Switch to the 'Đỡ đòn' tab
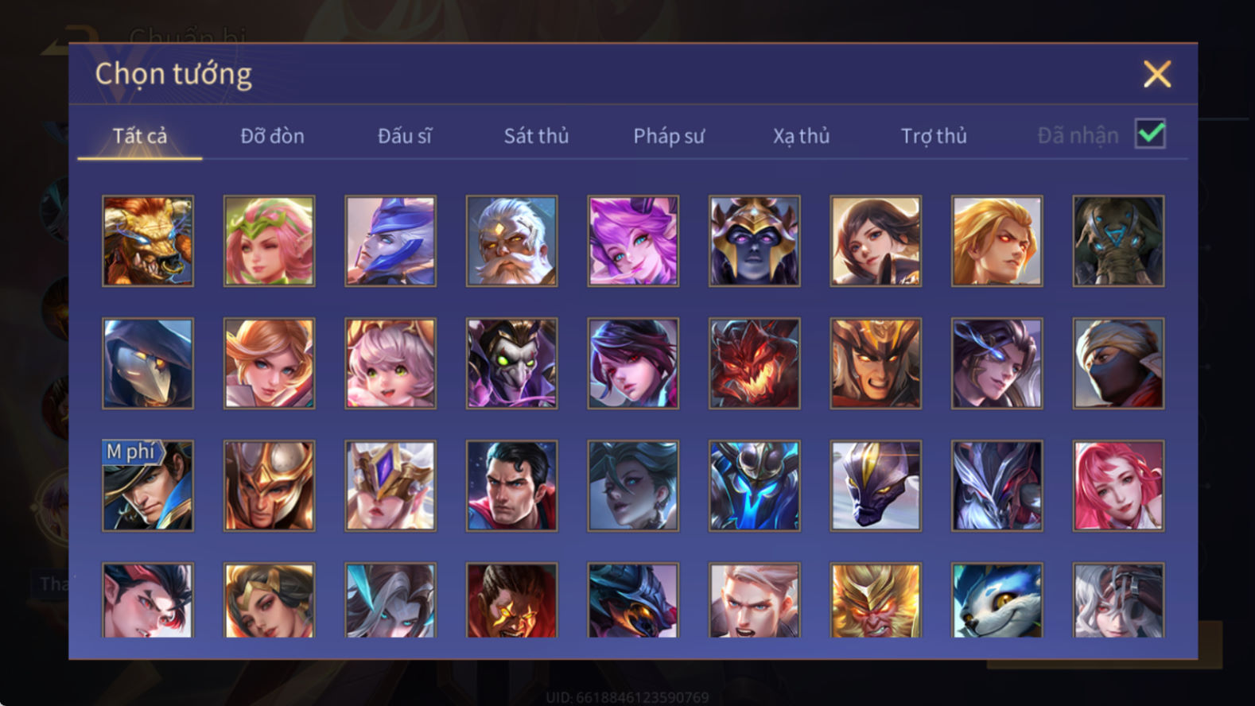The width and height of the screenshot is (1255, 706). (272, 136)
